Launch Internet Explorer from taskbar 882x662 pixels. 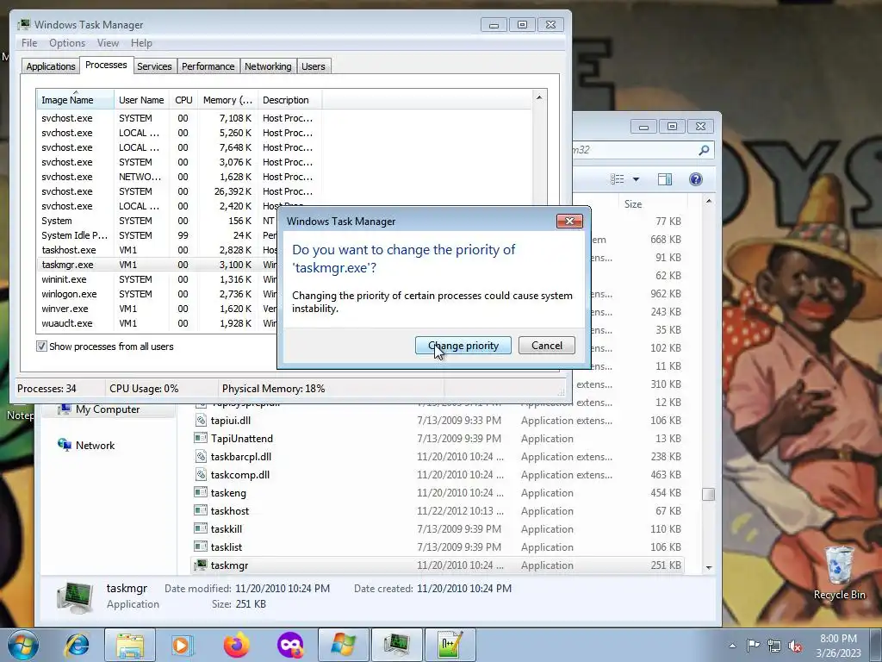pyautogui.click(x=78, y=645)
